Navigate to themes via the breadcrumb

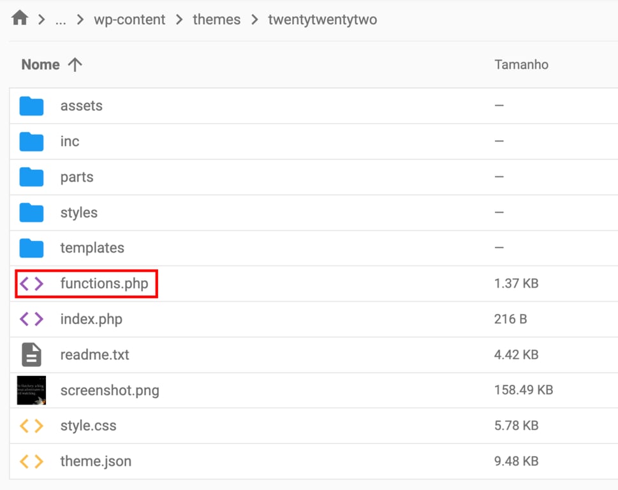(216, 20)
